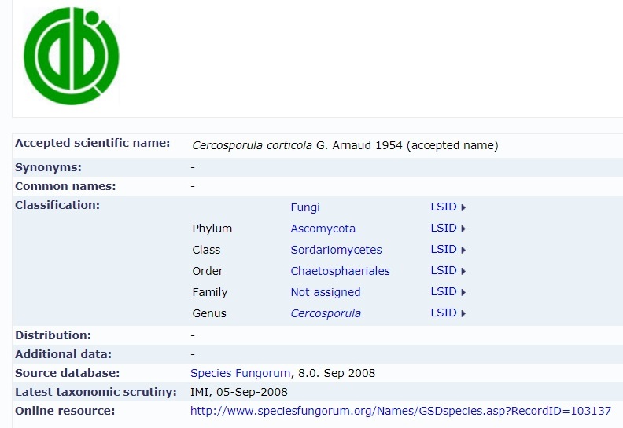Click the LSID text in Order row

pyautogui.click(x=444, y=270)
